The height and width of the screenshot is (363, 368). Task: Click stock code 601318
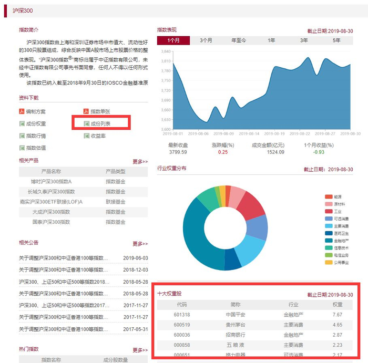182,315
